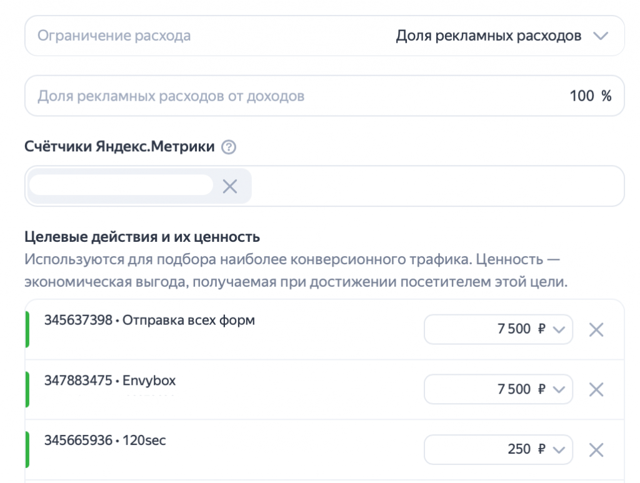Remove the Envybox goal action
Image resolution: width=640 pixels, height=483 pixels.
(x=596, y=389)
